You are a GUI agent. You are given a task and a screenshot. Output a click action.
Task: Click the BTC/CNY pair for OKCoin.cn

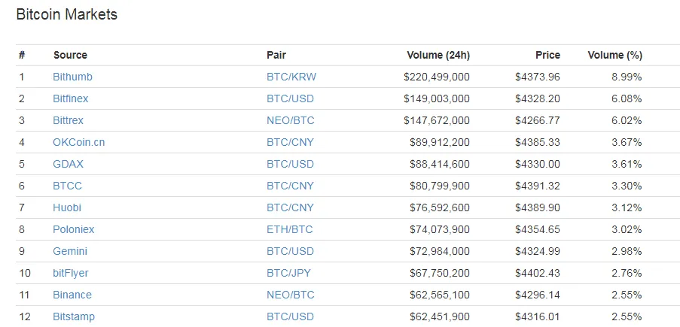coord(290,142)
